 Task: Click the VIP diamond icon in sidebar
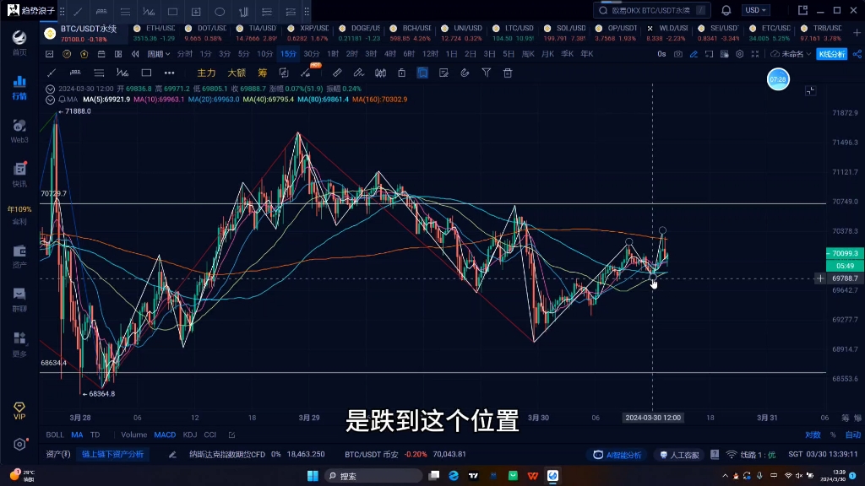[x=19, y=411]
